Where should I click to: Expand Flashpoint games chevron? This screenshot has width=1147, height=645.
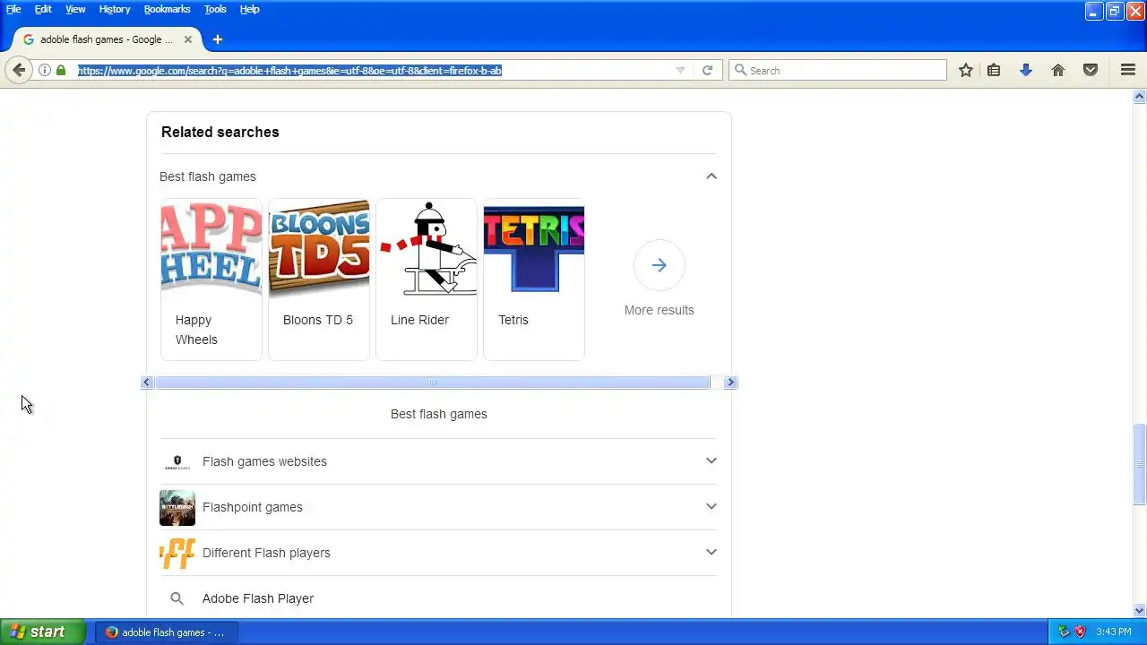pyautogui.click(x=711, y=507)
